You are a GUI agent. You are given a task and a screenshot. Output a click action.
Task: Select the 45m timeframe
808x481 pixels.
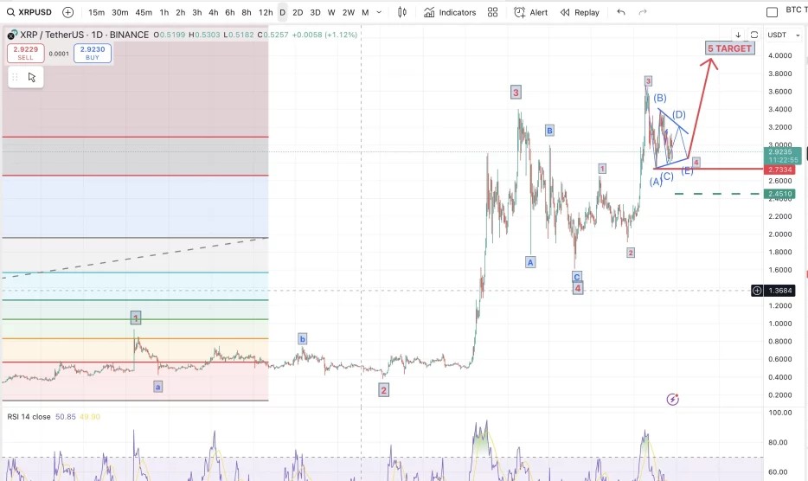(144, 12)
